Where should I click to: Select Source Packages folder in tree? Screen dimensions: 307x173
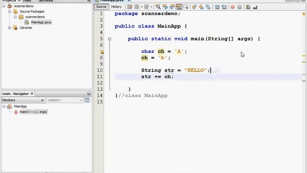click(32, 12)
